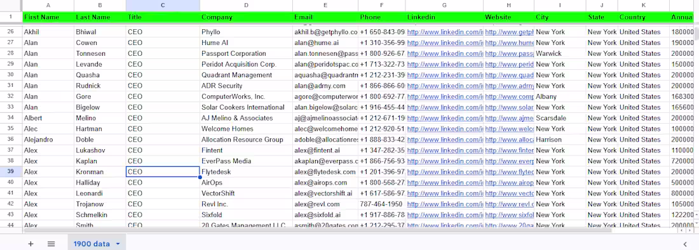Screen dimensions: 699x250
Task: Select the Peridot Acquisition Corp. cell
Action: tap(246, 64)
